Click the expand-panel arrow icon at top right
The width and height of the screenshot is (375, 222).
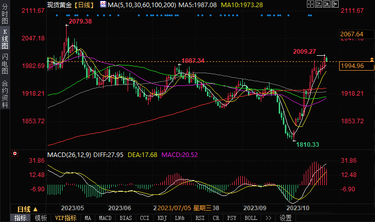tap(335, 4)
